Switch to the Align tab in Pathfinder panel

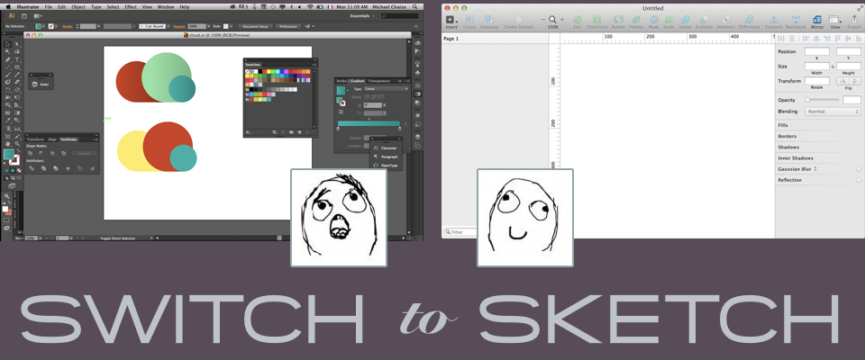point(52,139)
